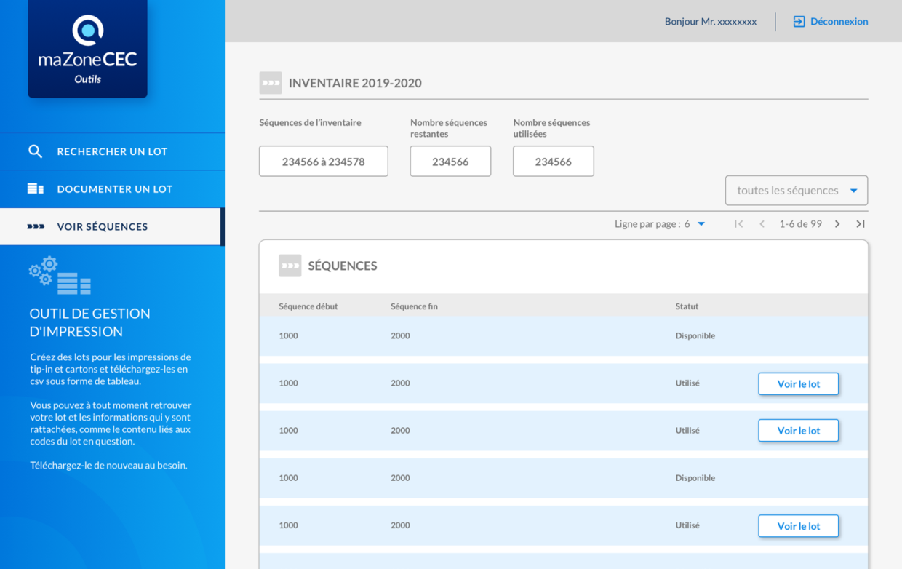
Task: Click the Inventaire 2019-2020 header icon
Action: click(271, 83)
